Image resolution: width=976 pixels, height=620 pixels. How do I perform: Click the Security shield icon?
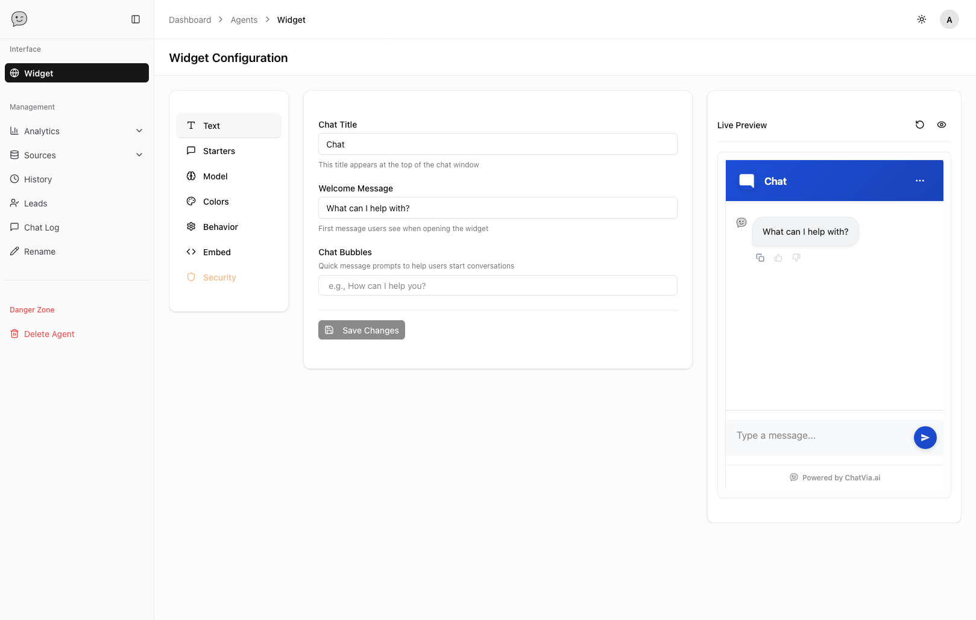(x=190, y=277)
